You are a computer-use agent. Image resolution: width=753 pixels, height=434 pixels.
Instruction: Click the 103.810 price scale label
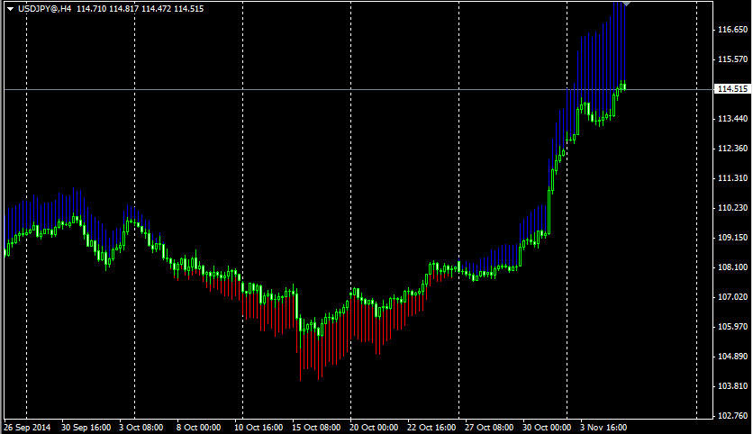click(x=732, y=386)
